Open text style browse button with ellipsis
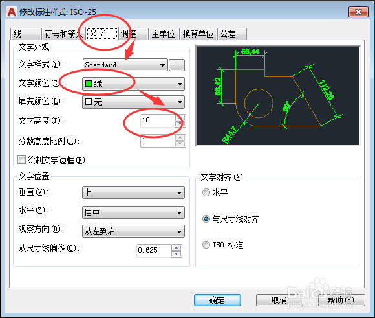 click(x=177, y=65)
